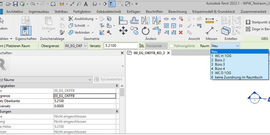Switch to Körpermodell & Grundstück tab
Viewport: 270px width, 135px height.
pyautogui.click(x=214, y=12)
